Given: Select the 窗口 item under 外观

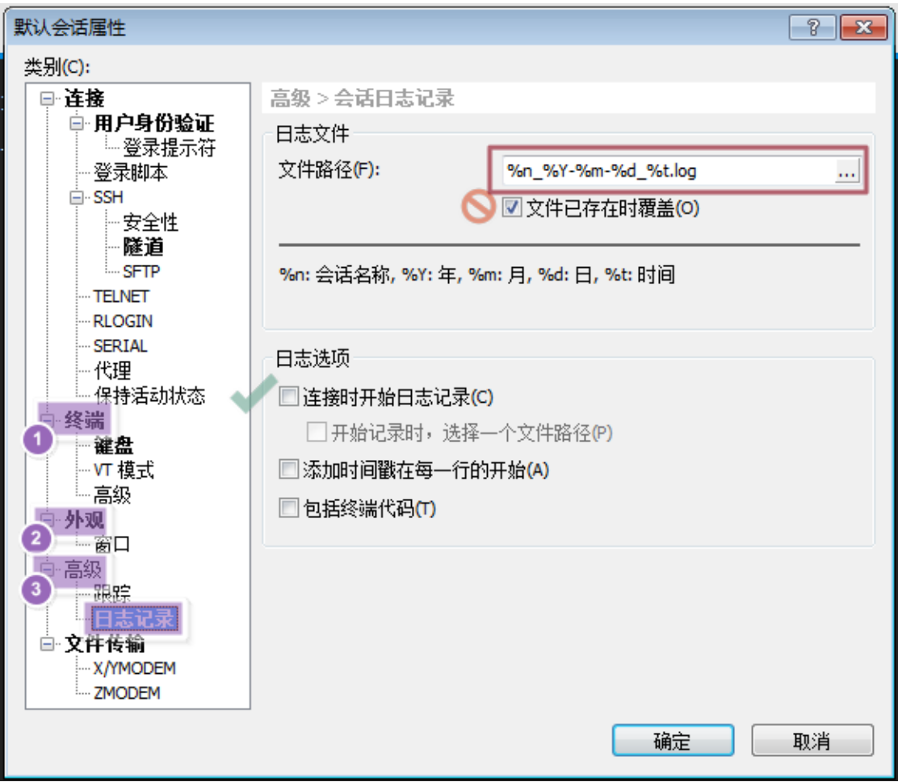Looking at the screenshot, I should point(111,545).
